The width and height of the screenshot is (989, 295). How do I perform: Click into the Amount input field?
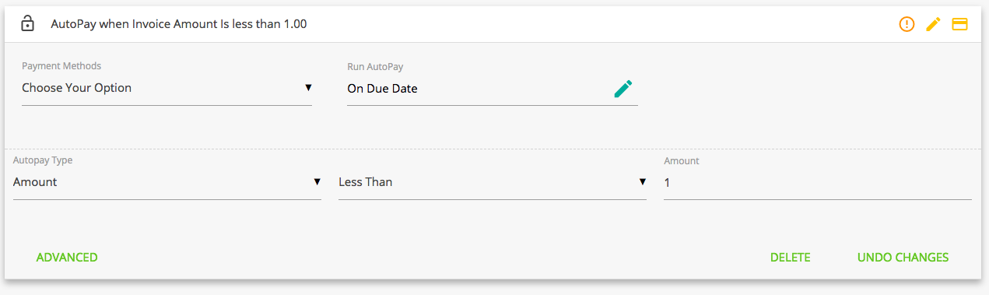point(817,183)
